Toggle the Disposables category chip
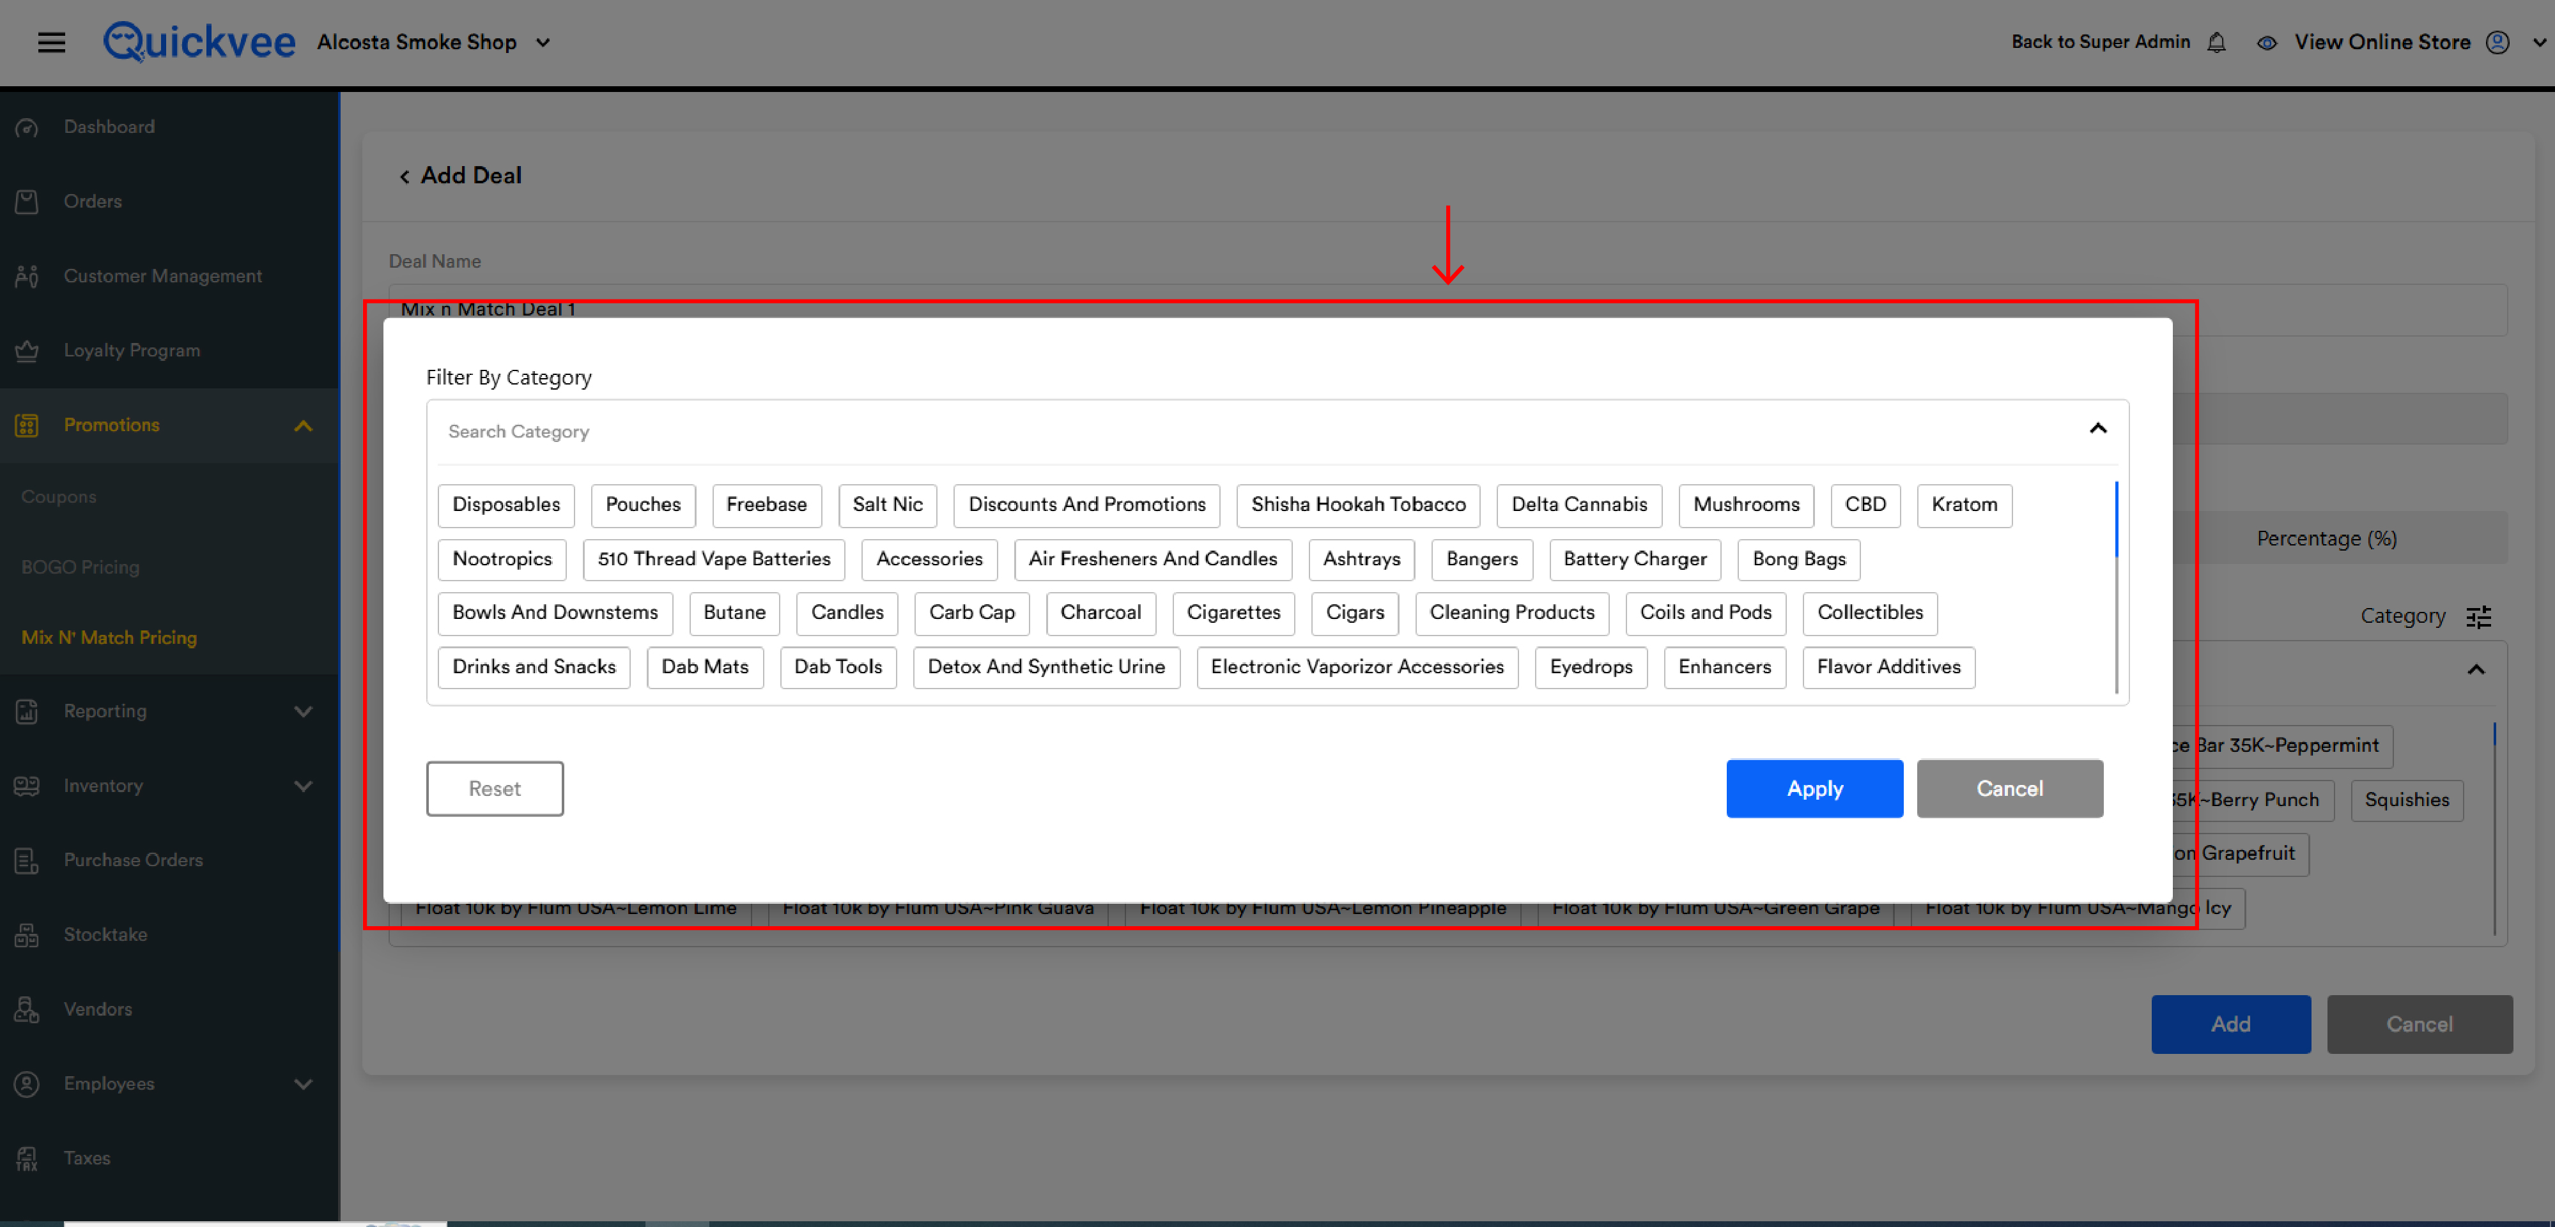The image size is (2555, 1227). (x=506, y=505)
